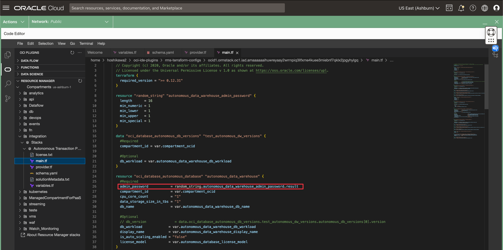
Task: Click the Cloud Shell developer tools icon
Action: [449, 8]
